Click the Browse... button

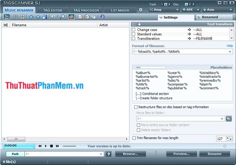coord(130,154)
